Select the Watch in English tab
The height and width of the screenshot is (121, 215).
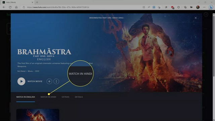[x=26, y=97]
